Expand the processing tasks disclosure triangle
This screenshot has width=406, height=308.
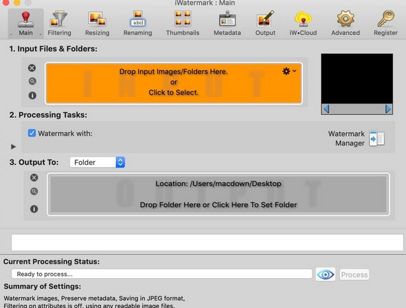tap(13, 147)
